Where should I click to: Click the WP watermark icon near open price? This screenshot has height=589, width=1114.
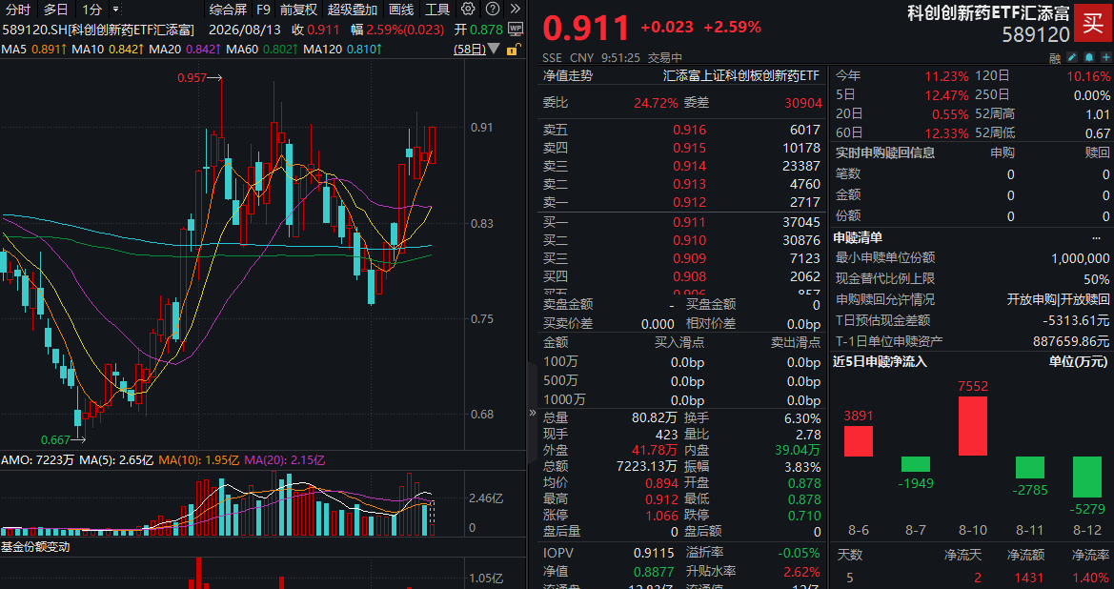point(516,30)
